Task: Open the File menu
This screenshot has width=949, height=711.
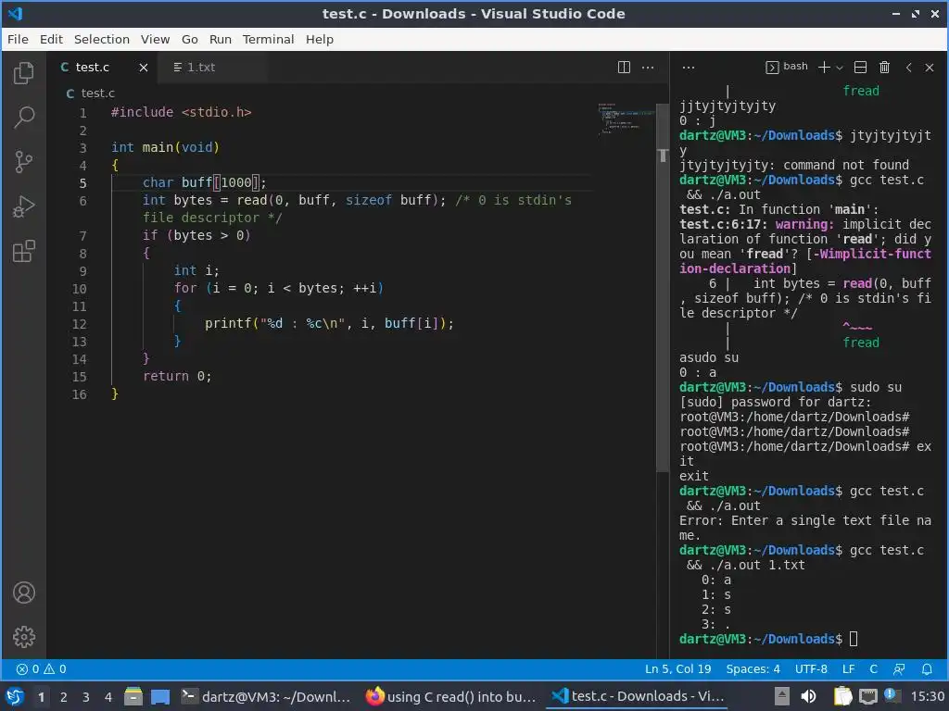Action: (18, 39)
